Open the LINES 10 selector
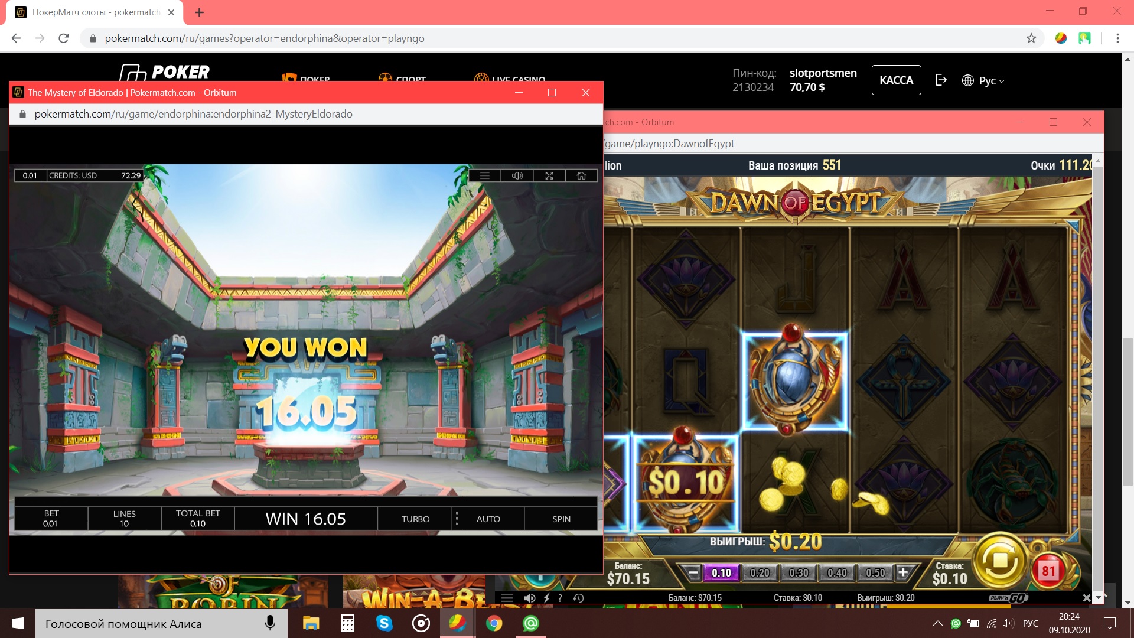1134x638 pixels. [124, 519]
